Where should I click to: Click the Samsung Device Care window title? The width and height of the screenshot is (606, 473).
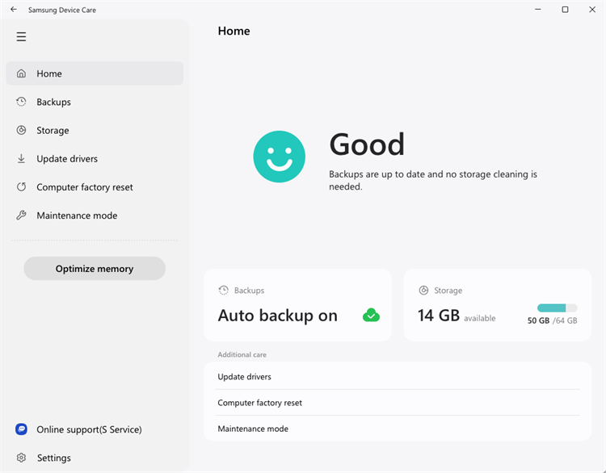[x=62, y=10]
